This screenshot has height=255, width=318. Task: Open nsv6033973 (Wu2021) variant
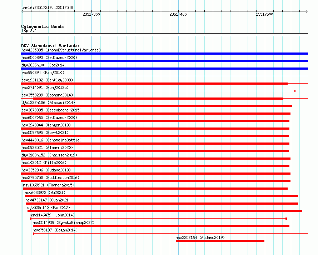(45, 192)
